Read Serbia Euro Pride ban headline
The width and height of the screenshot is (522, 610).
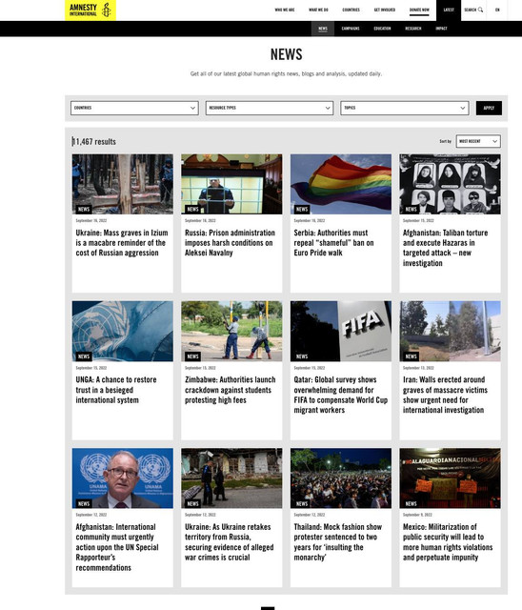(x=333, y=243)
